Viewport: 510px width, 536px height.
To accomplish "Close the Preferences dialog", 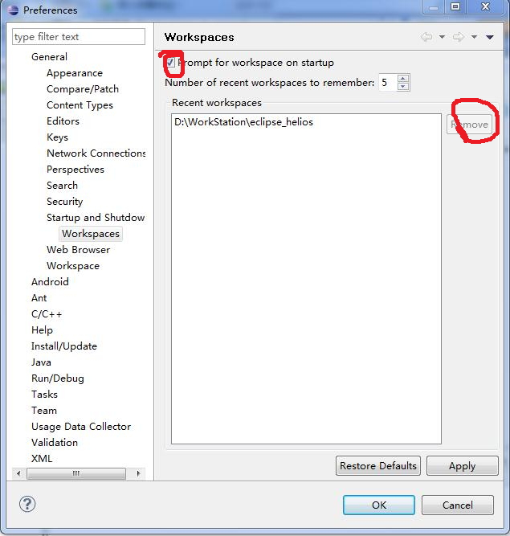I will pos(485,6).
